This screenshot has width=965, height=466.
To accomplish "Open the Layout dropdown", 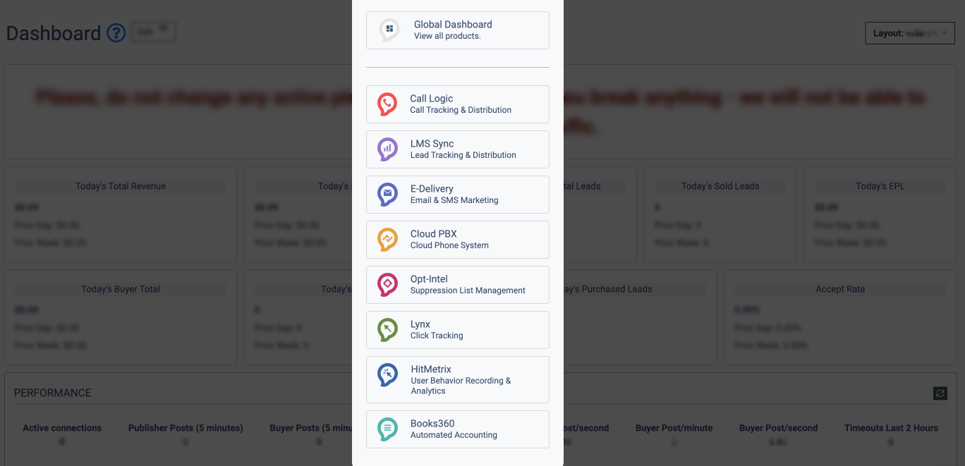I will pos(909,33).
